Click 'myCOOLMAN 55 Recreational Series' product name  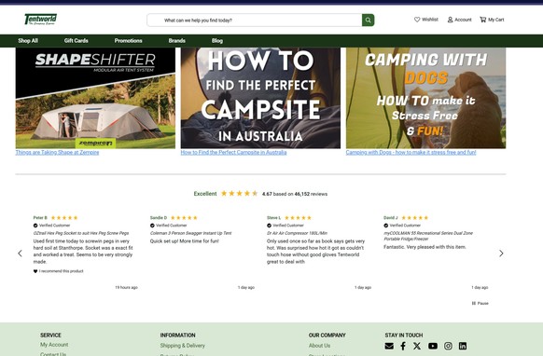tap(428, 236)
